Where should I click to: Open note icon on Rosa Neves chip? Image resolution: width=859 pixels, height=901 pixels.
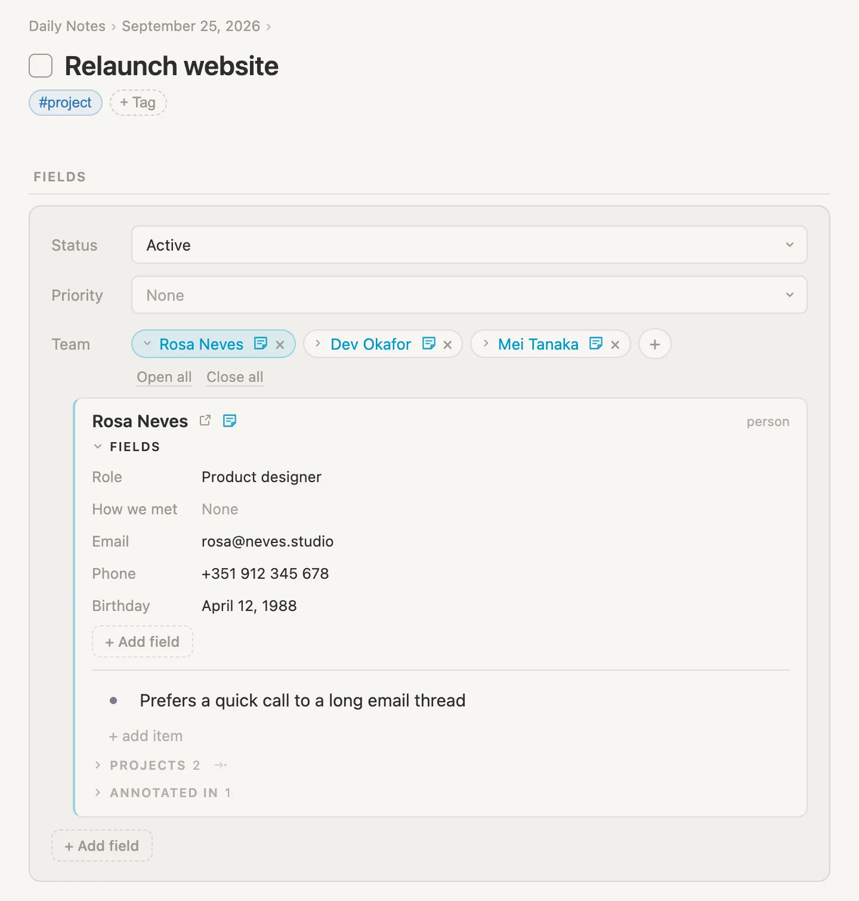[x=261, y=344]
